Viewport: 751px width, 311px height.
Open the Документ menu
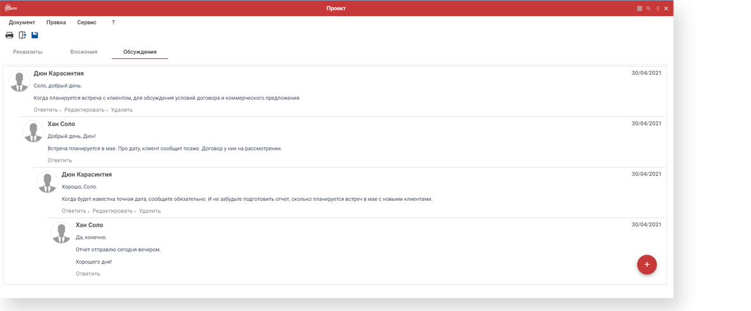click(22, 22)
